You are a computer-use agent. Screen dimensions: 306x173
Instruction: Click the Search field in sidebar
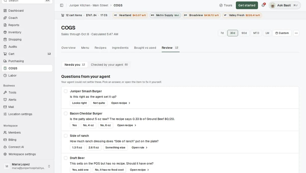pos(27,1)
